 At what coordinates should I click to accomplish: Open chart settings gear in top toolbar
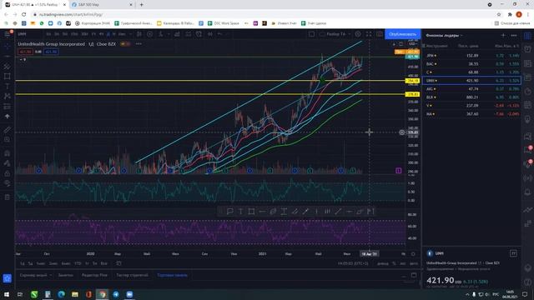tap(358, 34)
